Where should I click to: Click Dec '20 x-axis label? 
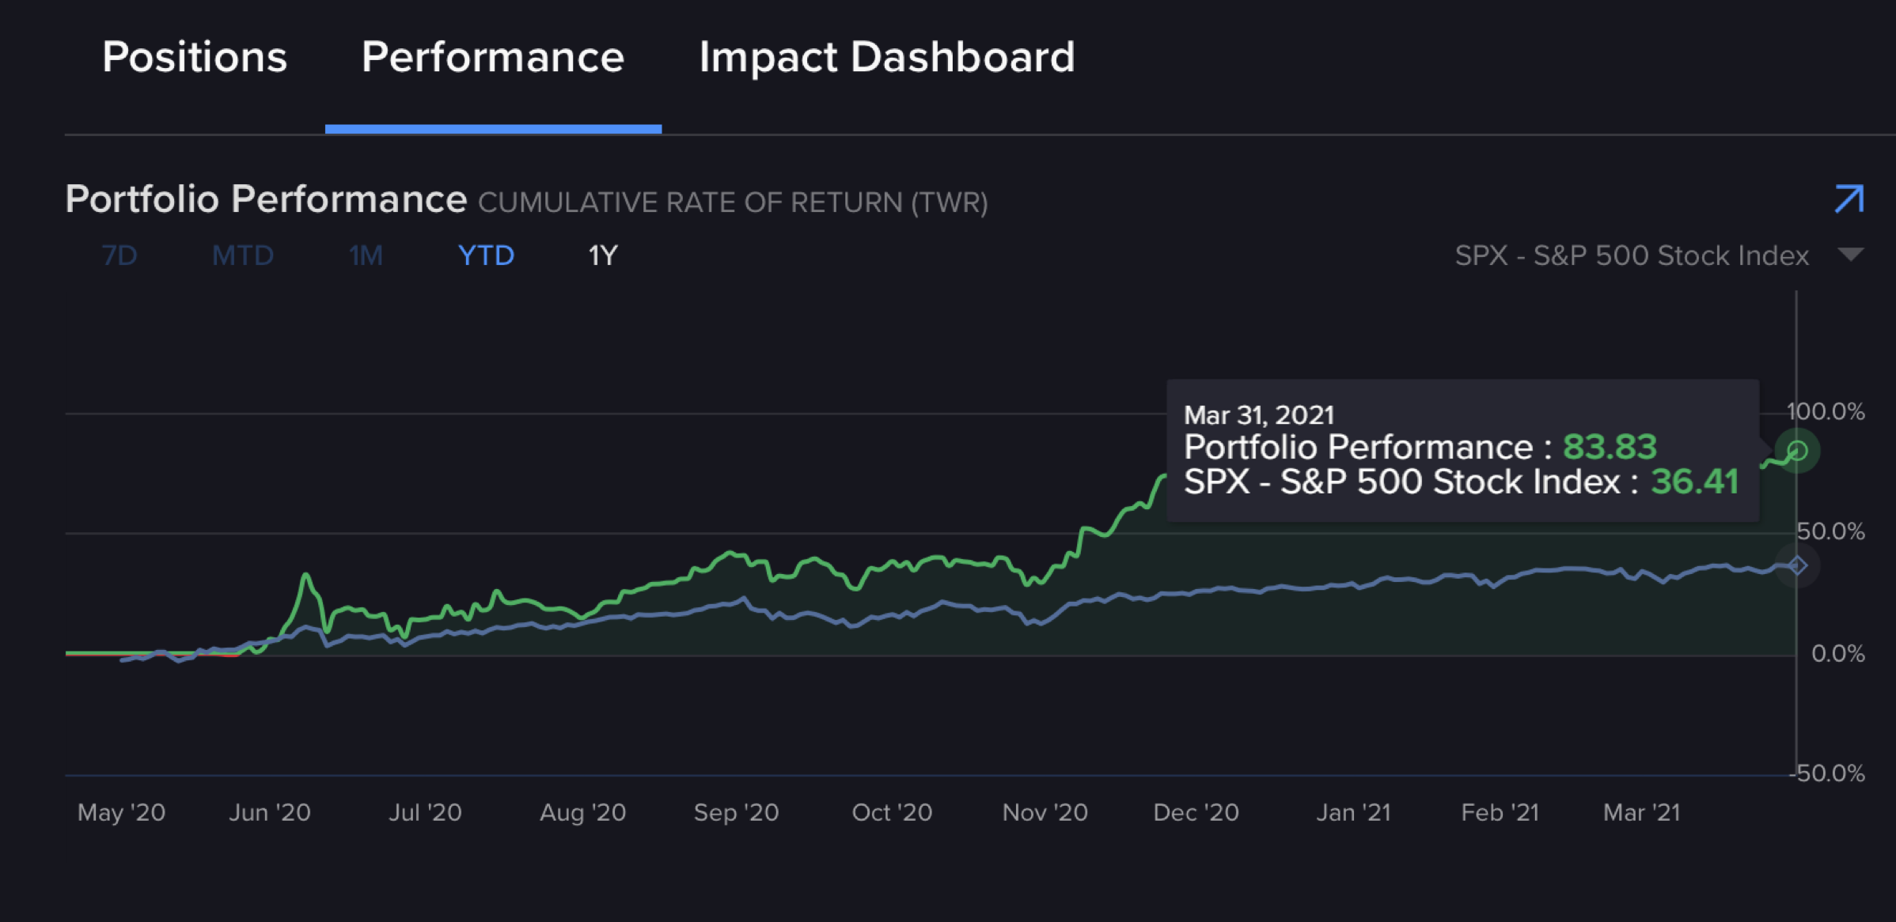tap(1196, 812)
